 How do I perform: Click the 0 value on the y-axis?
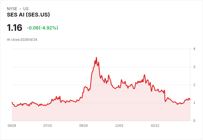194,121
